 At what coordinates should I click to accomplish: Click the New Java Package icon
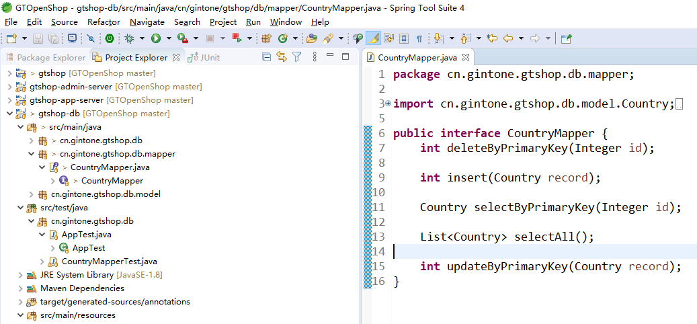(x=266, y=39)
